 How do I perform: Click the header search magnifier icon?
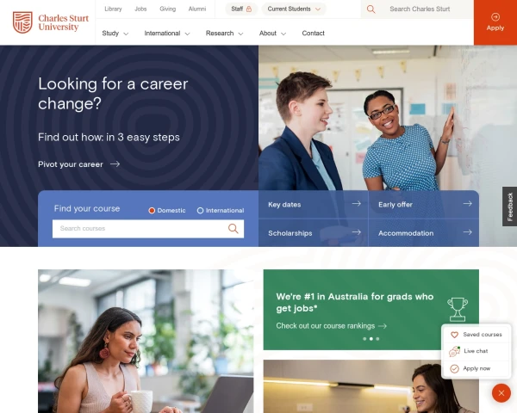pyautogui.click(x=371, y=9)
